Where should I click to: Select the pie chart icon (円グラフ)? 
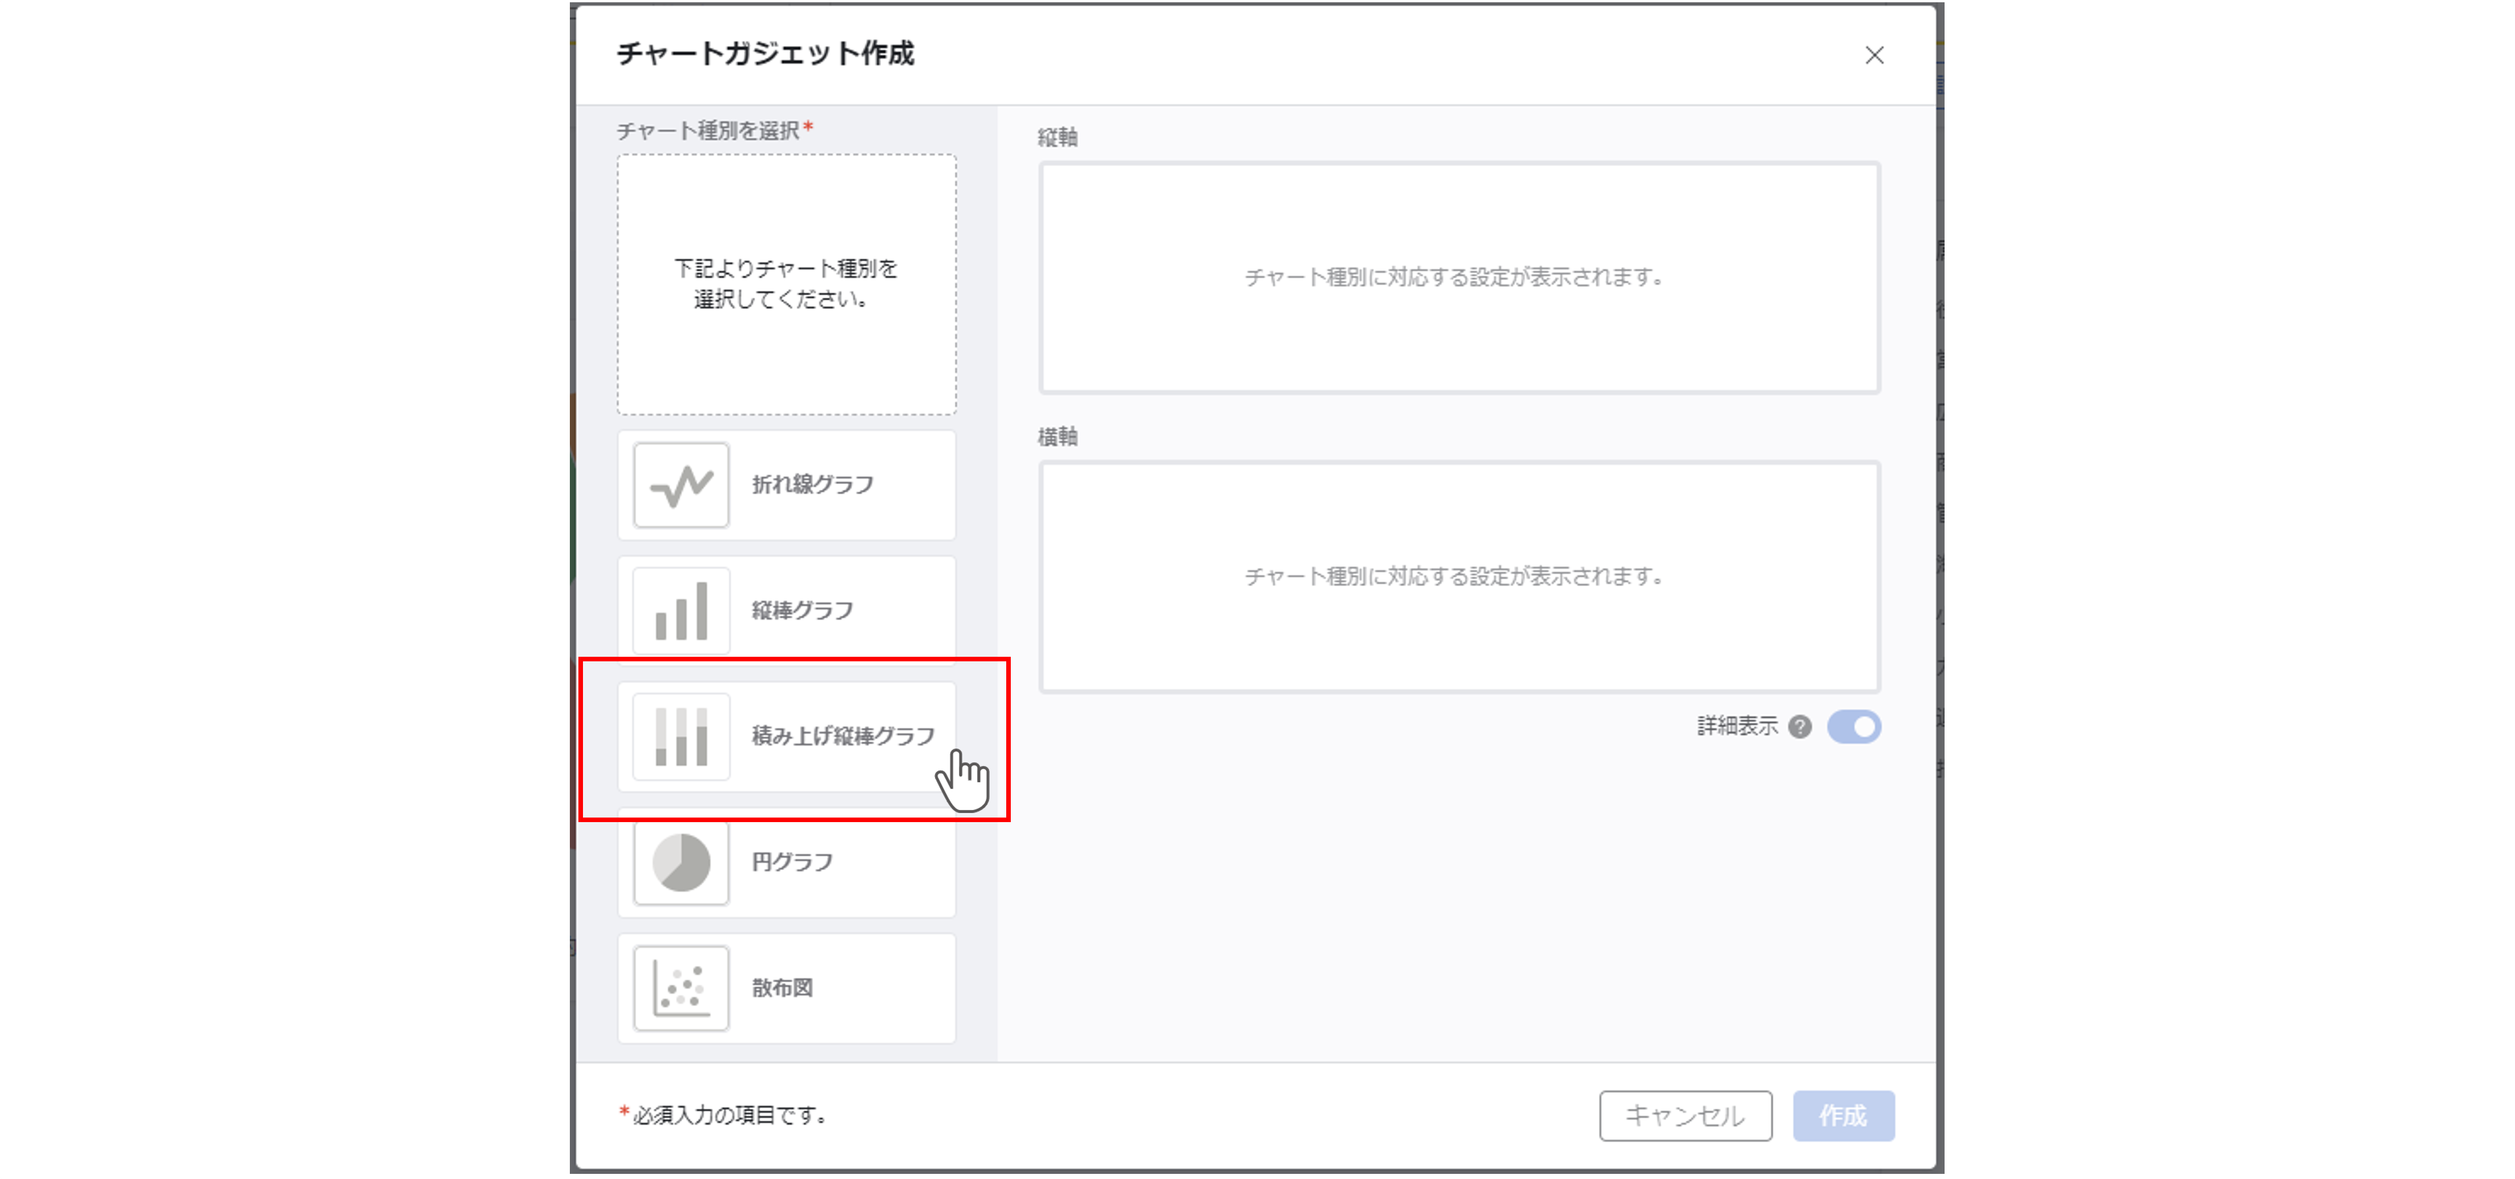click(x=681, y=863)
